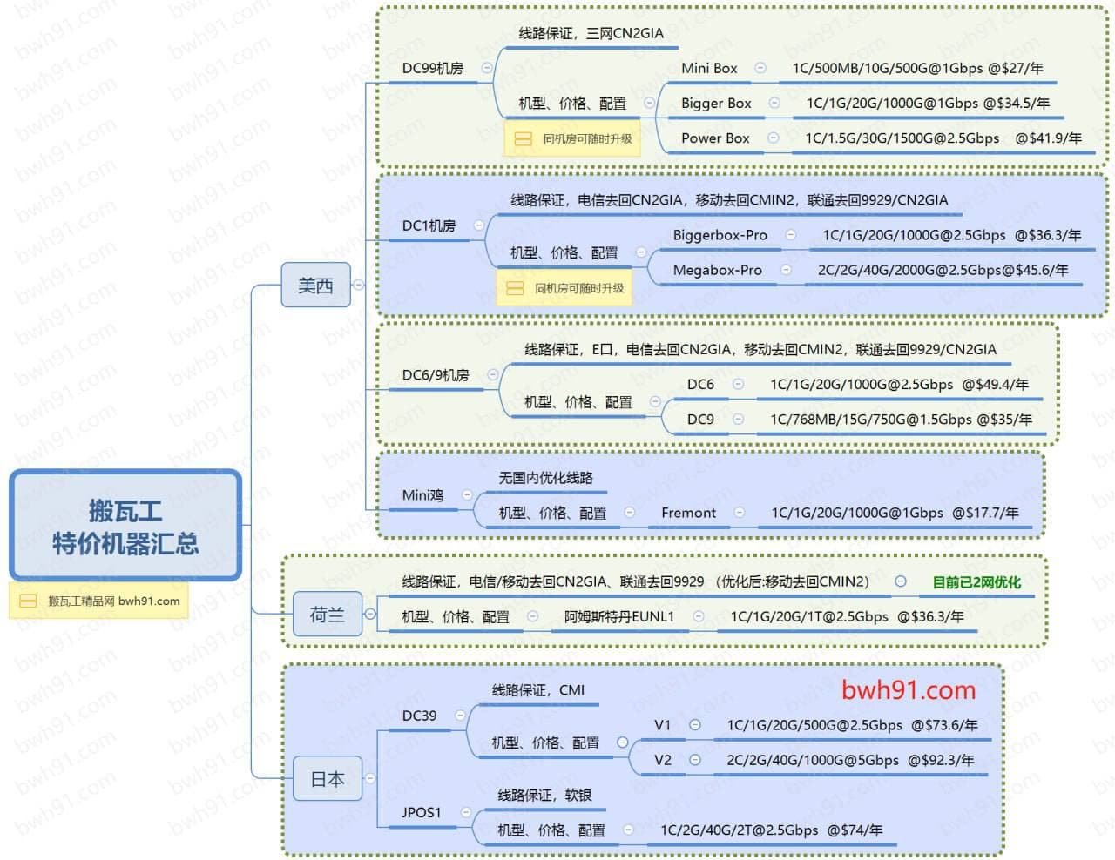Select the Bigger Box node
Image resolution: width=1115 pixels, height=860 pixels.
715,103
